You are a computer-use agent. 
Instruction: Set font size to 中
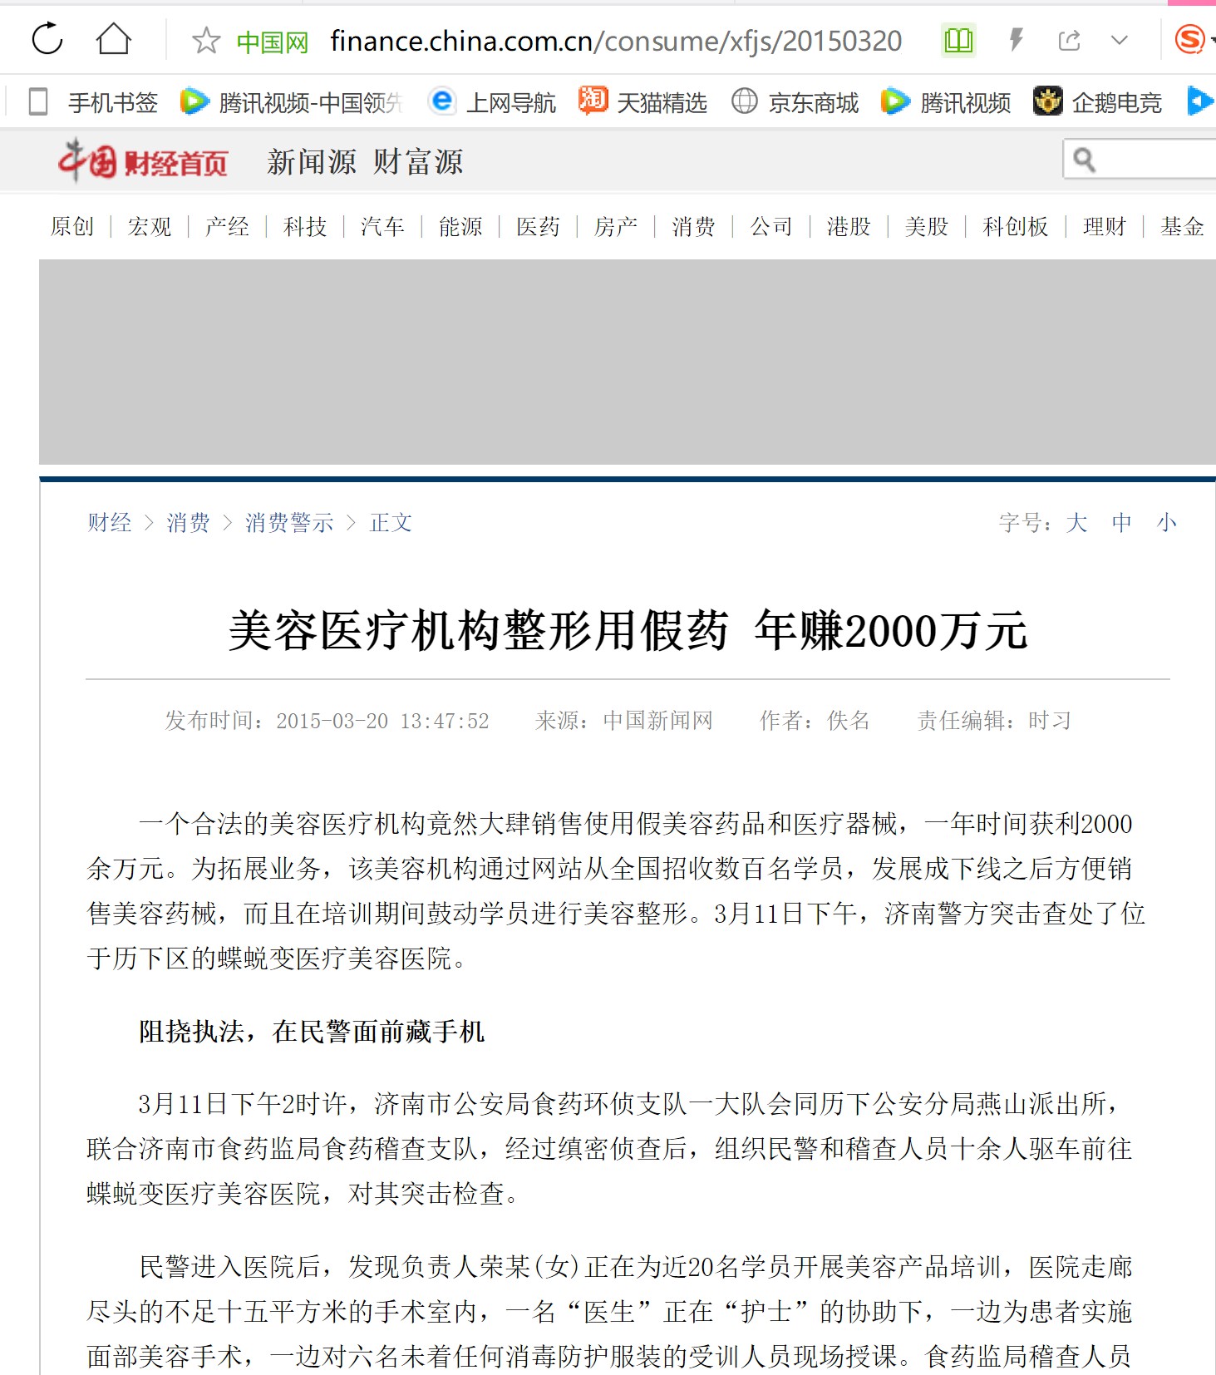[x=1122, y=523]
